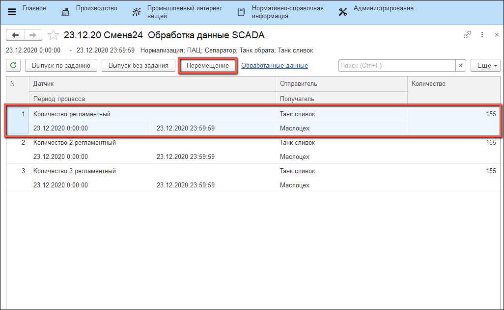Click the Перемещение button
The height and width of the screenshot is (310, 504).
(x=208, y=66)
